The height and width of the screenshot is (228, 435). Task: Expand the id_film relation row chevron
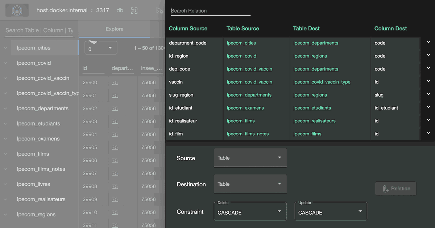coord(428,133)
